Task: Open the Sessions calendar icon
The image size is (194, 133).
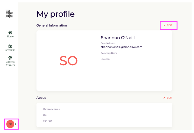Action: point(10,46)
